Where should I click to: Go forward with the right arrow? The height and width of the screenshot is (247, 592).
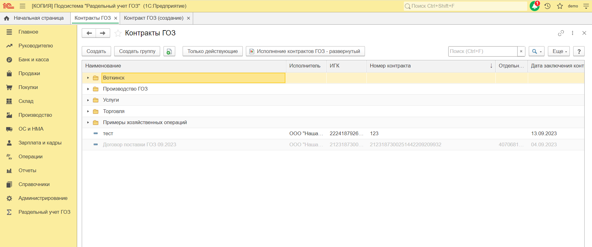coord(103,33)
